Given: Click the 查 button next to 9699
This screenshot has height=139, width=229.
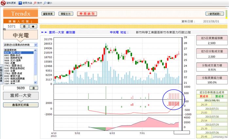Looking at the screenshot, I should pos(34,88).
